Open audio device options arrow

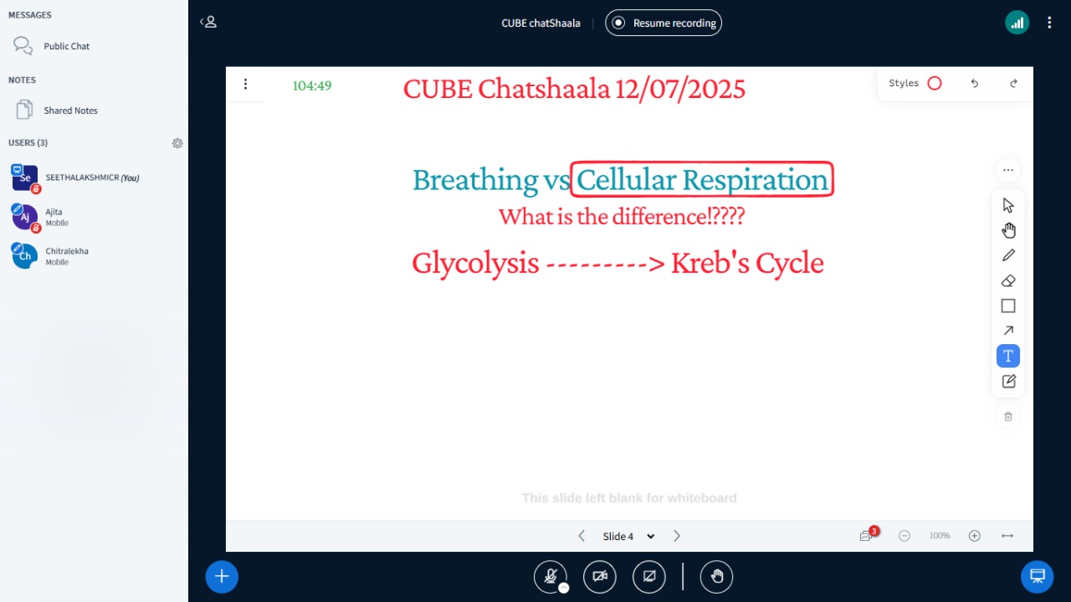point(564,588)
